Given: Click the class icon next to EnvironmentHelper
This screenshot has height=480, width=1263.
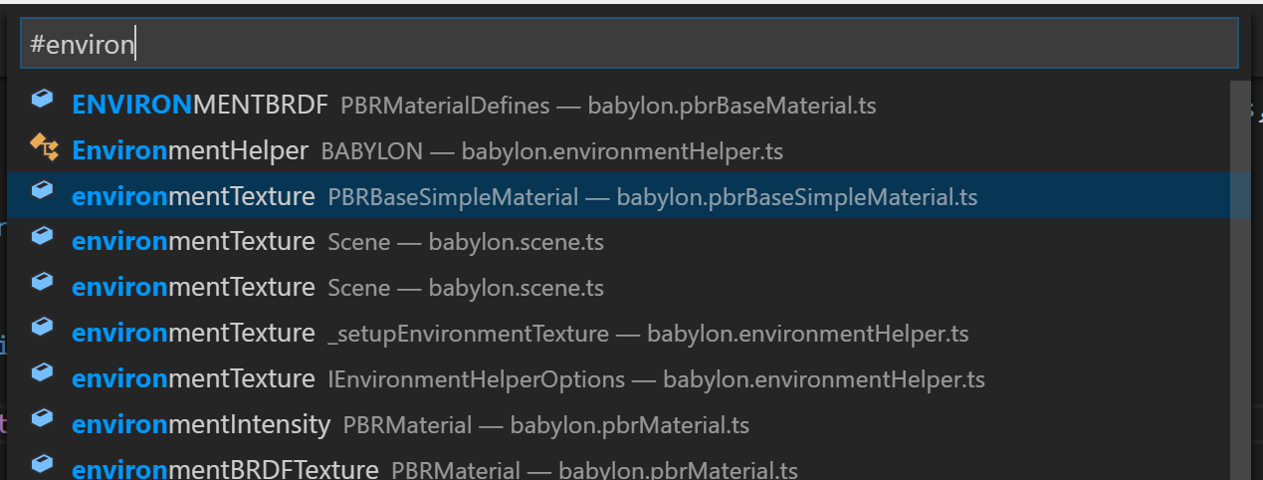Looking at the screenshot, I should point(44,147).
